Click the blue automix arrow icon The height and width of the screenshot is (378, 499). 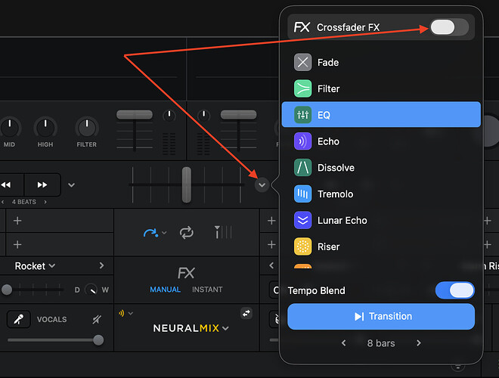[150, 233]
